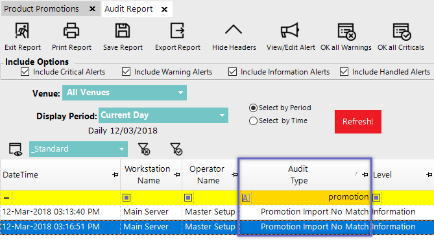434x243 pixels.
Task: Click Level filter operator icon
Action: coord(376,198)
